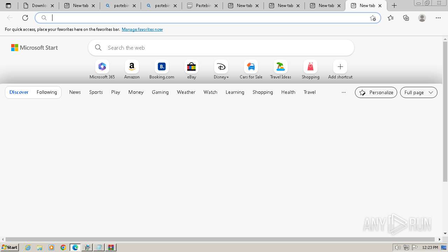Click the Show desktop tray button
The image size is (448, 252).
click(444, 247)
